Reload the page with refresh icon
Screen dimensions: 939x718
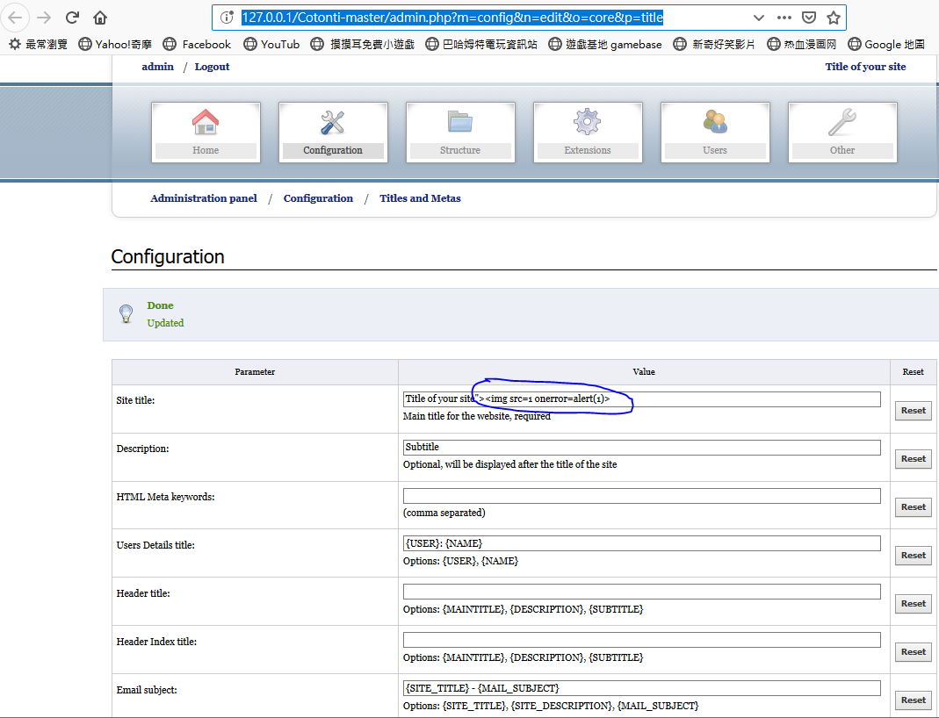(72, 17)
